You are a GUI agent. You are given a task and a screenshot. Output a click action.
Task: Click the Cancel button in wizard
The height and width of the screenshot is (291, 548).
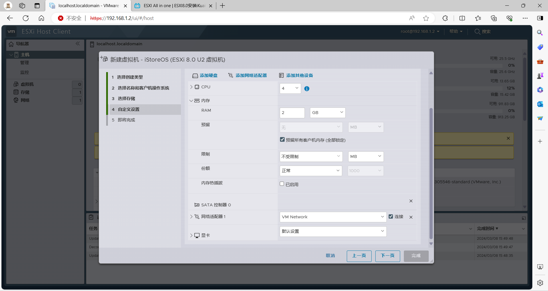click(330, 256)
